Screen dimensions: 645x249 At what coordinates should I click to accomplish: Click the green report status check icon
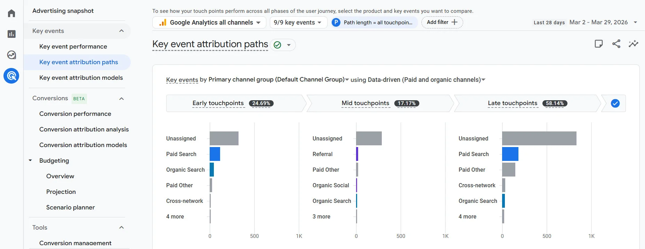coord(277,45)
